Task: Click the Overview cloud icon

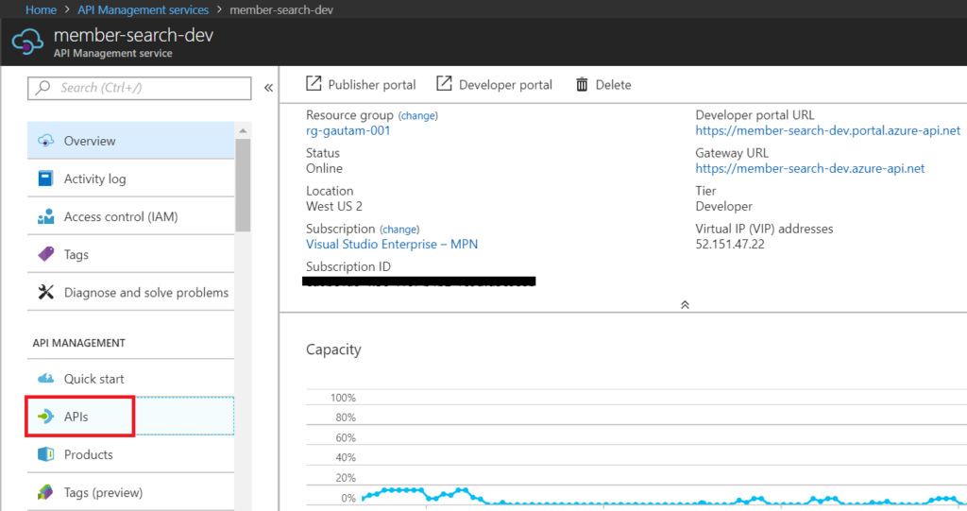Action: (45, 141)
